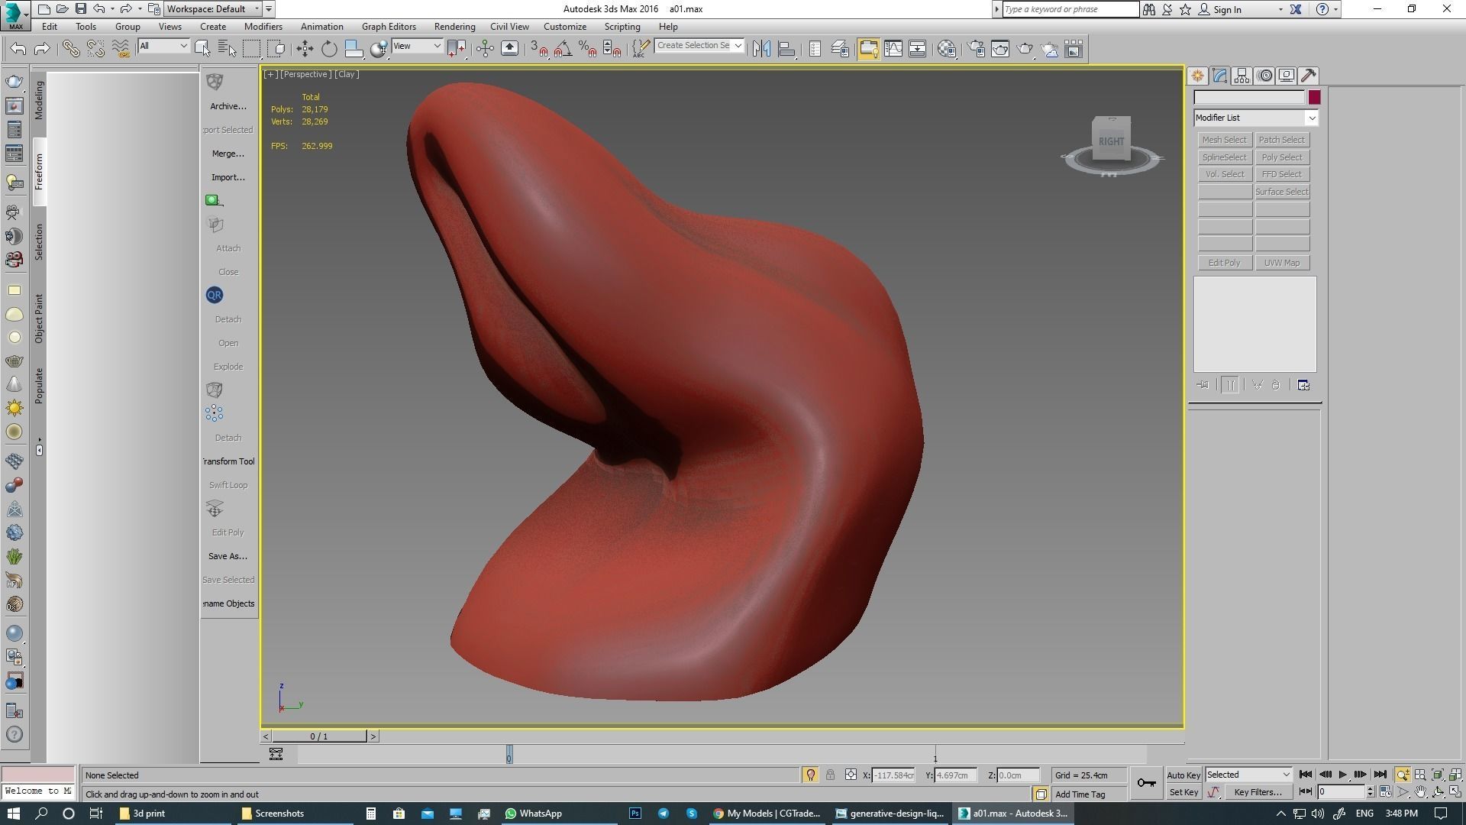The height and width of the screenshot is (825, 1466).
Task: Click Render Production teapot icon
Action: tap(1025, 49)
